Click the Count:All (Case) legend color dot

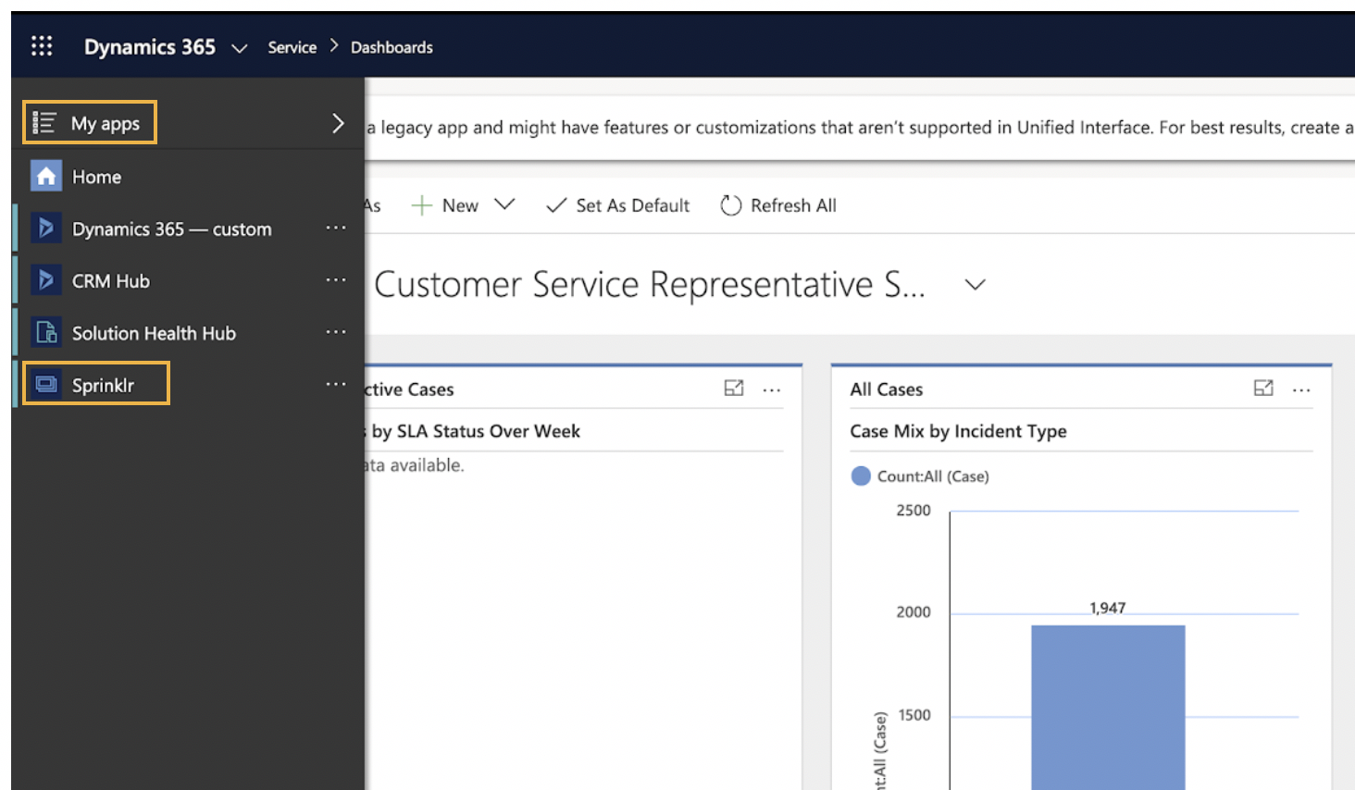click(x=861, y=475)
